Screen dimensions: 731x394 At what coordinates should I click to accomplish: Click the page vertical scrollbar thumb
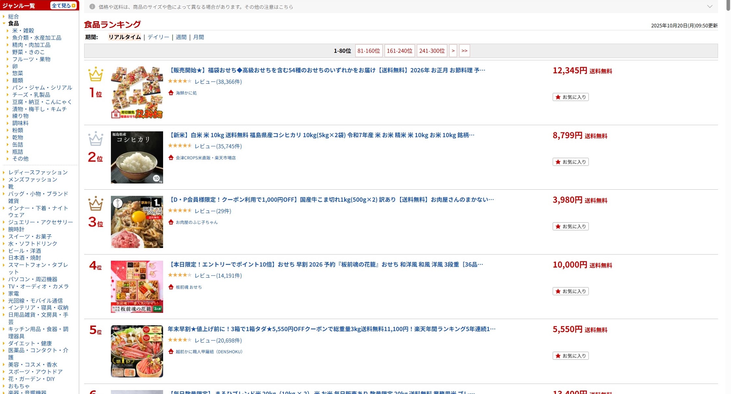pyautogui.click(x=728, y=5)
